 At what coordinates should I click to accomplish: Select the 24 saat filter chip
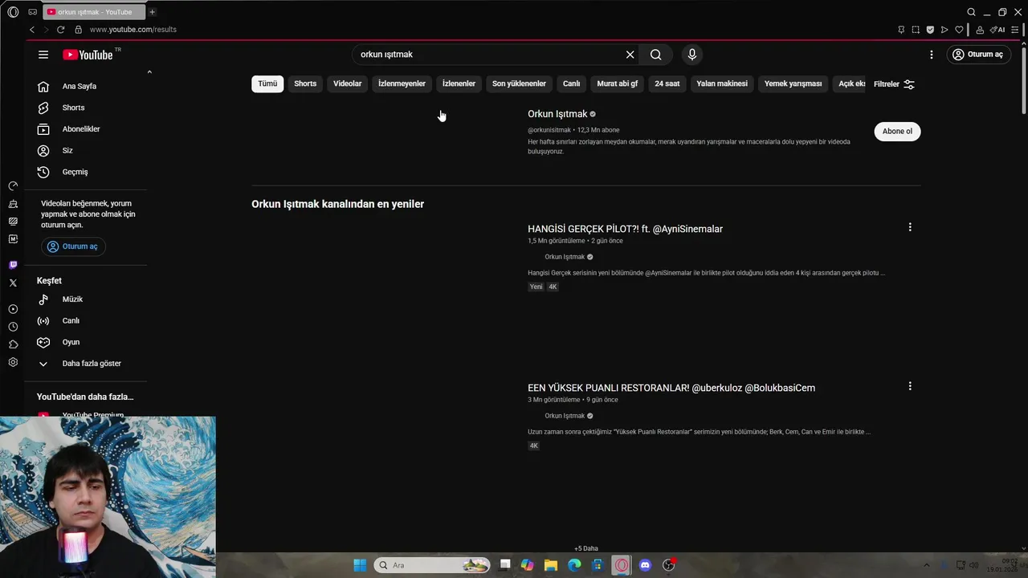(667, 83)
